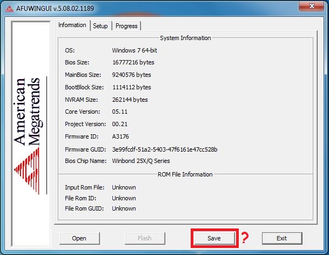Switch to the Information tab
This screenshot has width=329, height=255.
pyautogui.click(x=72, y=25)
